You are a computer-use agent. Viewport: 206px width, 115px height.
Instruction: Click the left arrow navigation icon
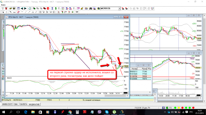tap(22, 8)
